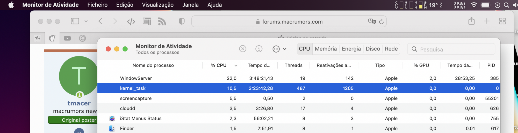Select the WindowServer process row
Viewport: 518px width, 133px height.
click(x=259, y=78)
